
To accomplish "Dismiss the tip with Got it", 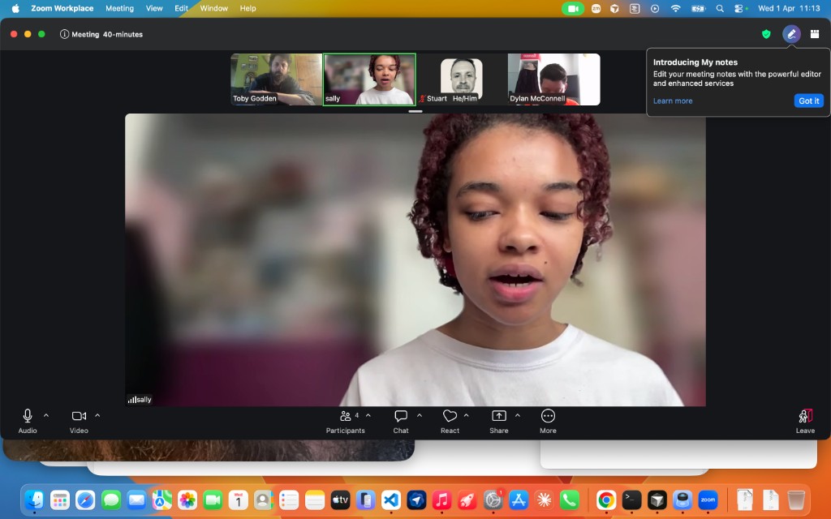I will tap(808, 101).
